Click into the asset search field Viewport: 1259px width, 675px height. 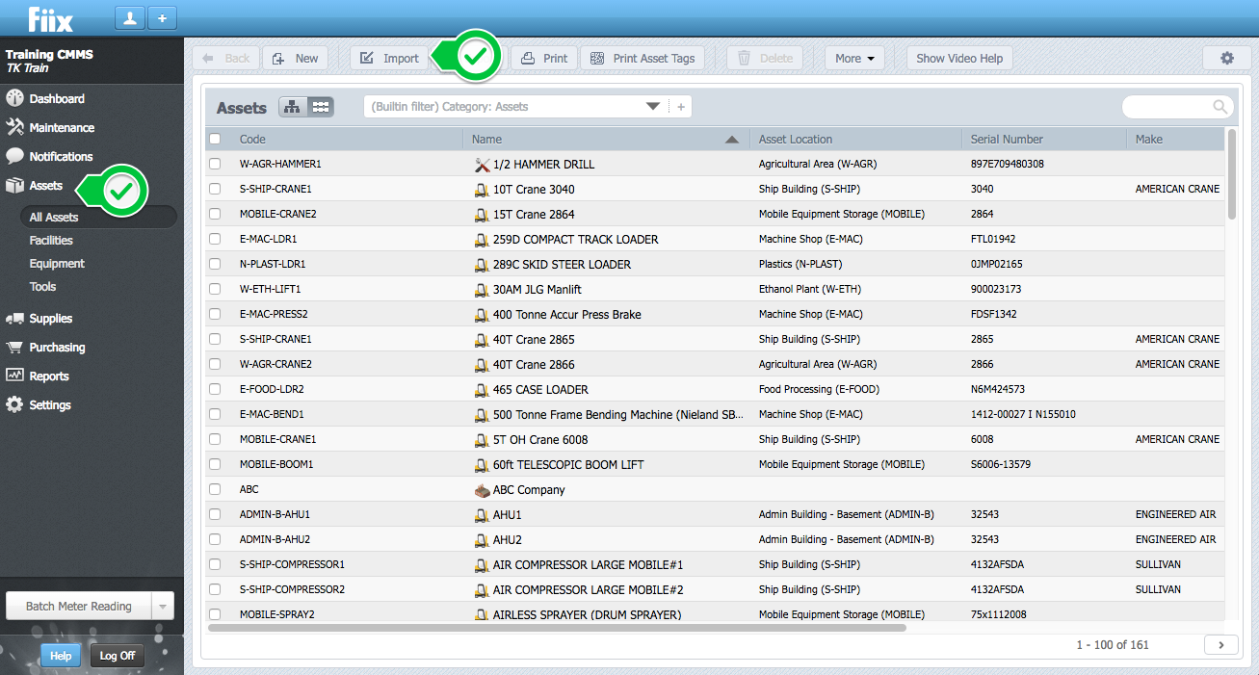[x=1167, y=107]
